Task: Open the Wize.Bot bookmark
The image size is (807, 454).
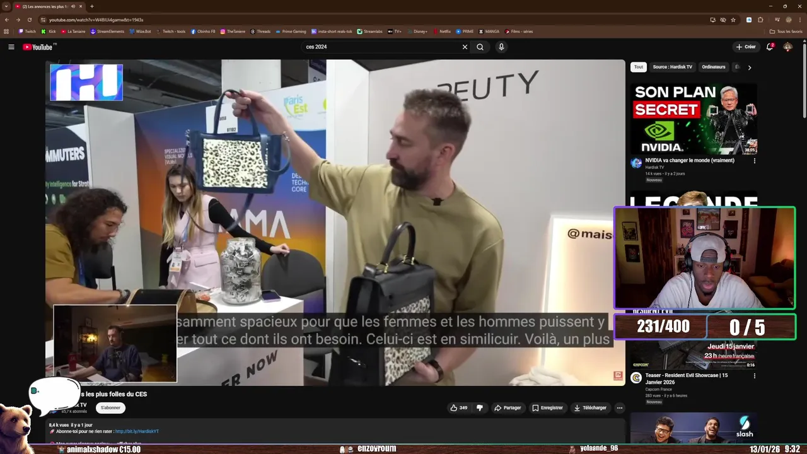Action: pyautogui.click(x=140, y=32)
